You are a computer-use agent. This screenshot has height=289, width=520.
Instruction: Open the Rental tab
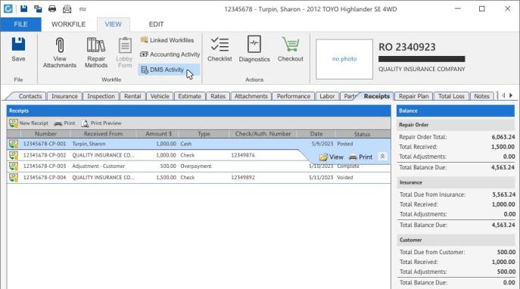coord(132,96)
